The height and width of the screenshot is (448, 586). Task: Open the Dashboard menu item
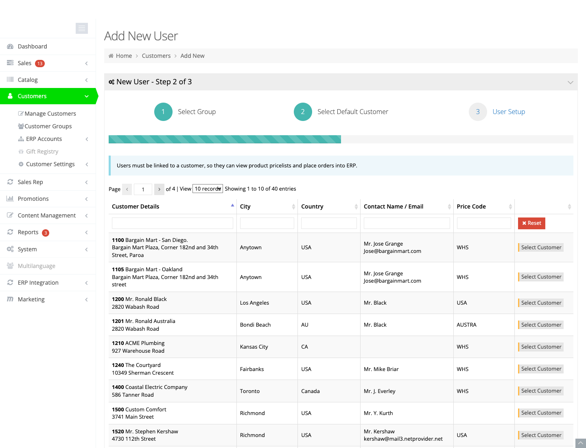coord(48,46)
